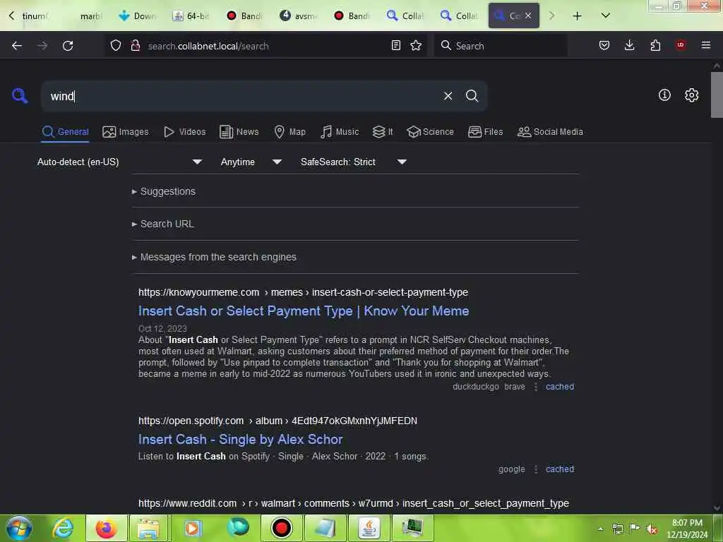Open Firefox downloads panel
The width and height of the screenshot is (723, 542).
629,45
